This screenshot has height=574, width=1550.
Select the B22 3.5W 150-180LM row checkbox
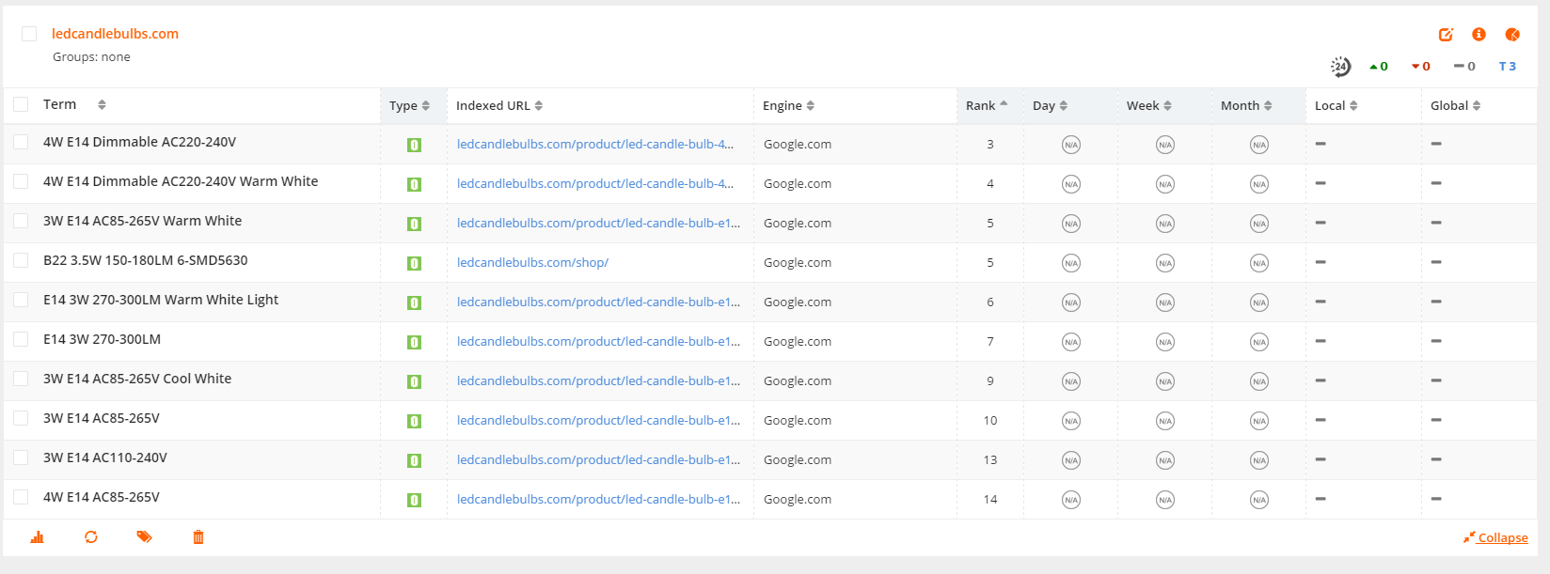[21, 260]
